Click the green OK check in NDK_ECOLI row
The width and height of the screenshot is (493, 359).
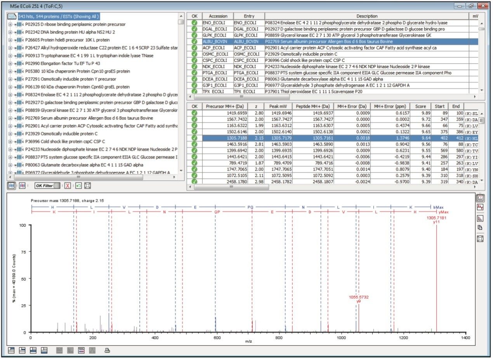(x=194, y=67)
